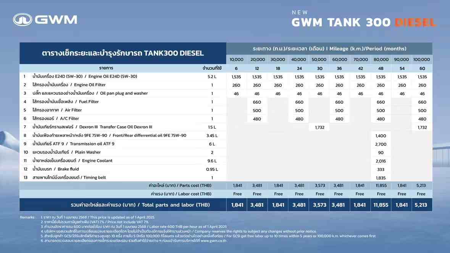
Task: Click the GWM TANK 300 DIESEL title
Action: [x=364, y=23]
